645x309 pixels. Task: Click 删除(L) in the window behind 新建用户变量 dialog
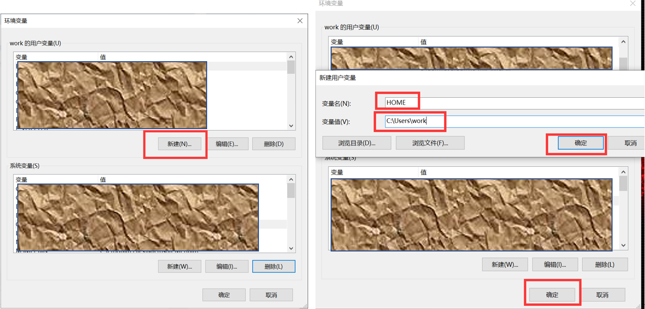[605, 265]
